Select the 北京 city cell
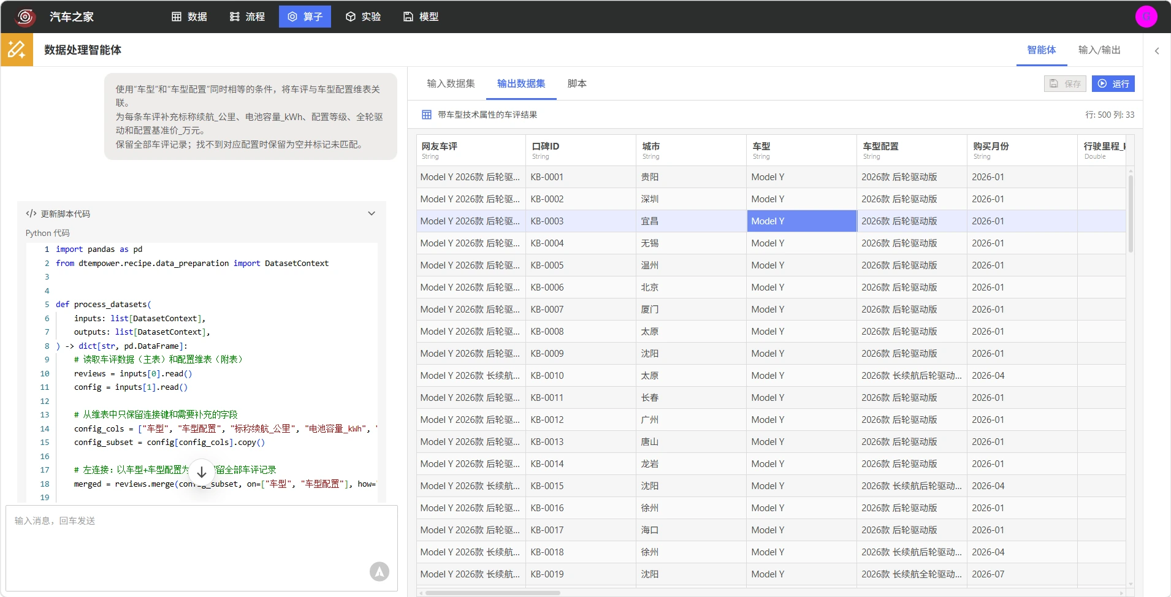This screenshot has height=597, width=1171. 691,287
